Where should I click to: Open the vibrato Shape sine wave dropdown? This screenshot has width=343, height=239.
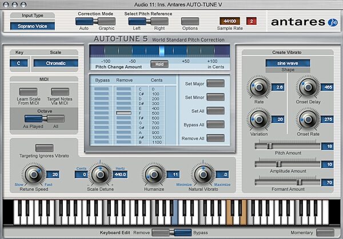pyautogui.click(x=288, y=63)
